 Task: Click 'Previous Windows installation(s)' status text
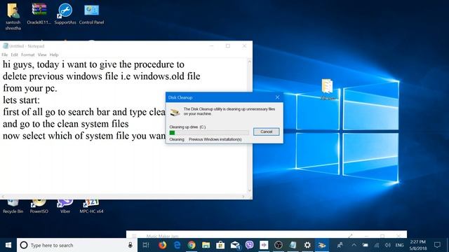[x=215, y=139]
